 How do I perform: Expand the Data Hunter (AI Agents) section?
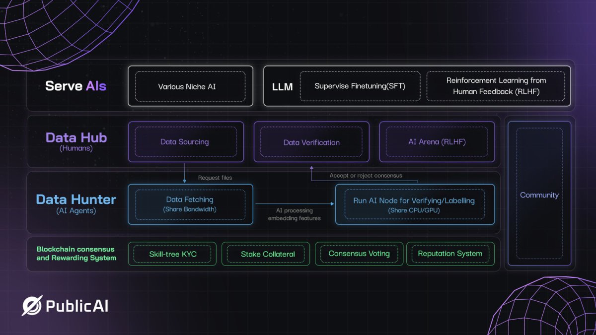[x=76, y=203]
